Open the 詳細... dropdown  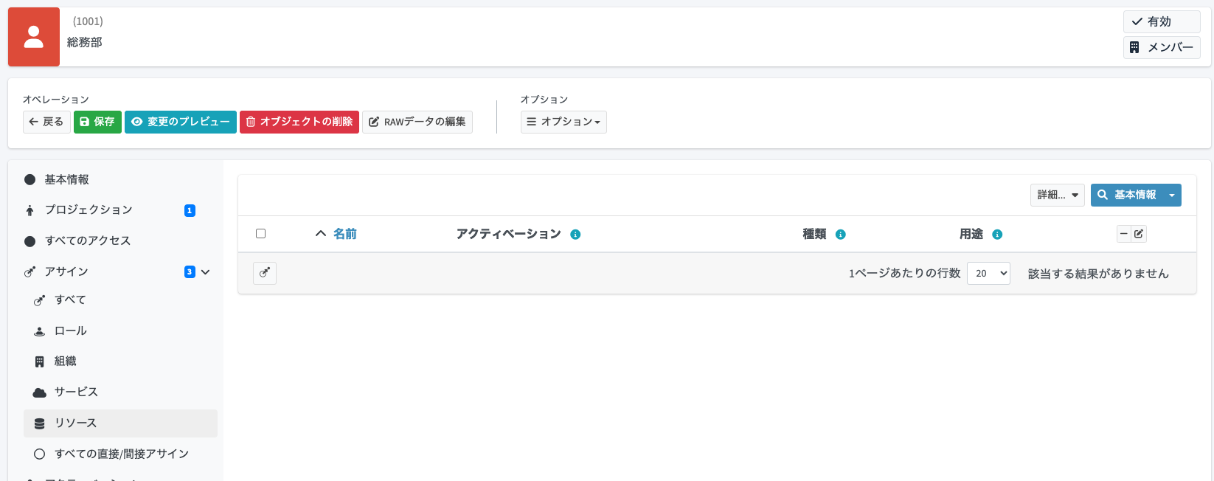click(1058, 195)
